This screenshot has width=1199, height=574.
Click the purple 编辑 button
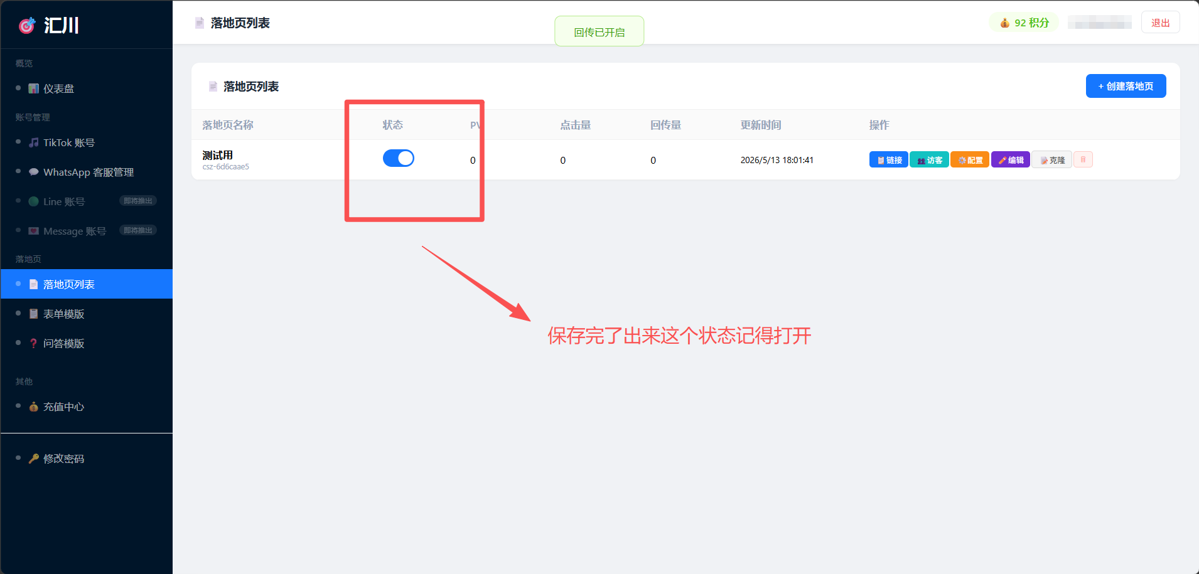coord(1011,160)
